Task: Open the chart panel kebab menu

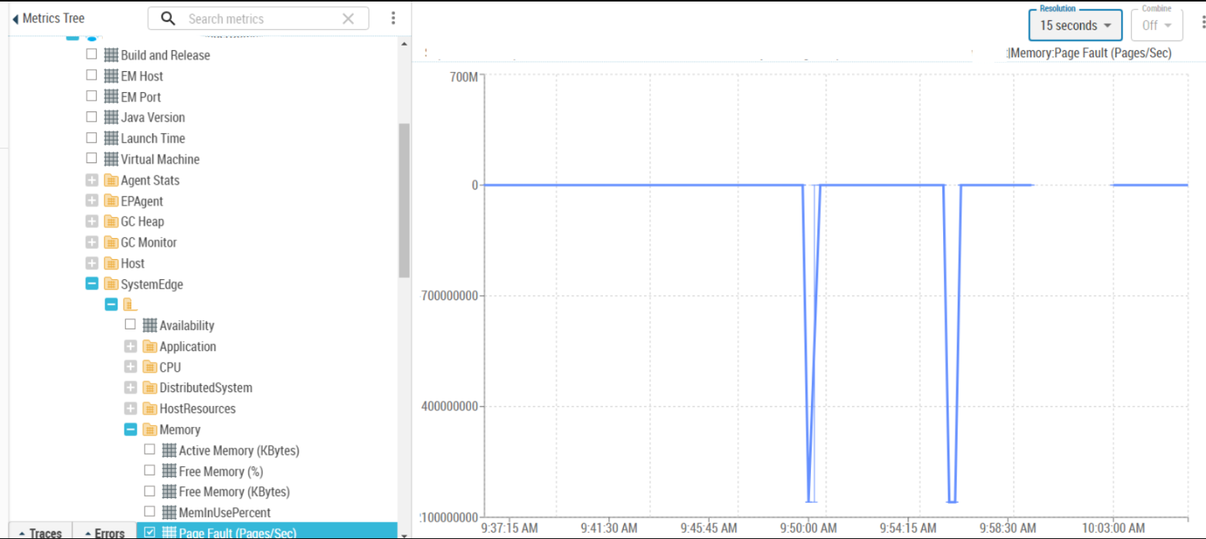Action: (1202, 22)
